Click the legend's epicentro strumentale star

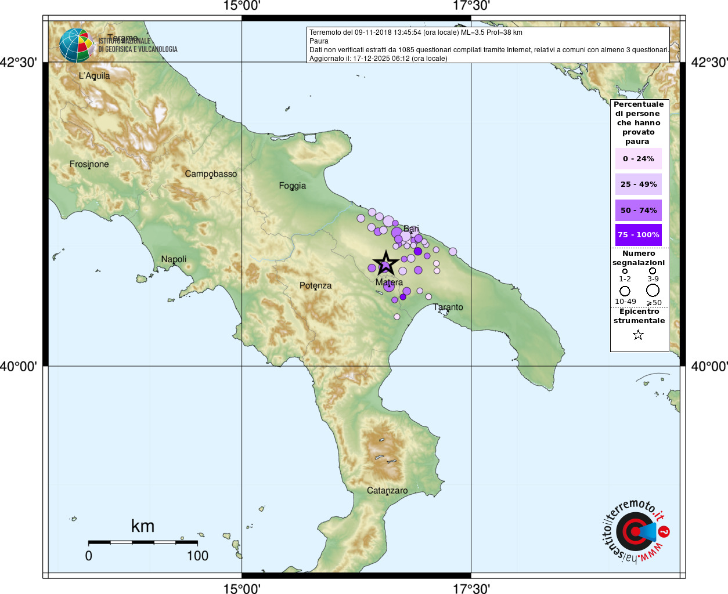click(638, 335)
